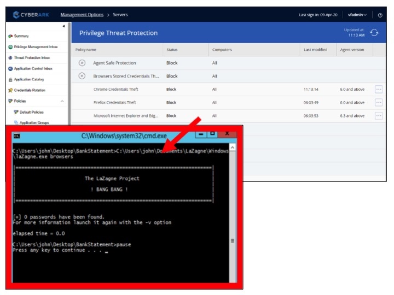
Task: Click the Privilege Management Inbox icon
Action: [10, 47]
